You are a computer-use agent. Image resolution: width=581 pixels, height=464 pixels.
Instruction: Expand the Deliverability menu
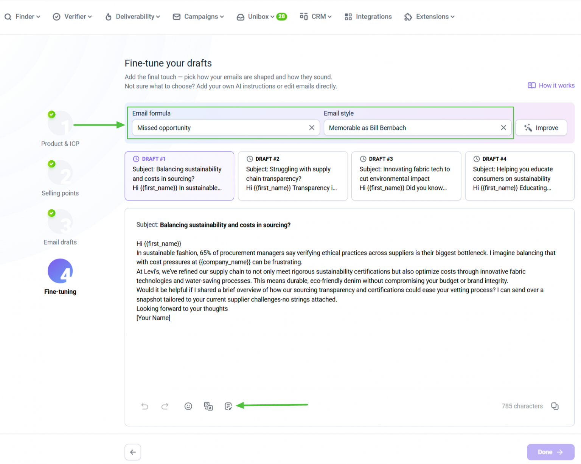pos(132,17)
